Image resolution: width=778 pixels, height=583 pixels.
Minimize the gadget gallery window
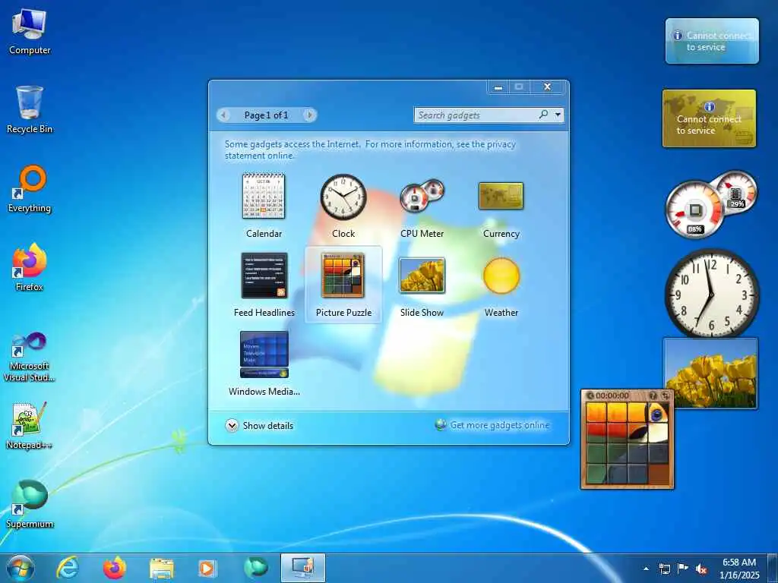point(498,87)
